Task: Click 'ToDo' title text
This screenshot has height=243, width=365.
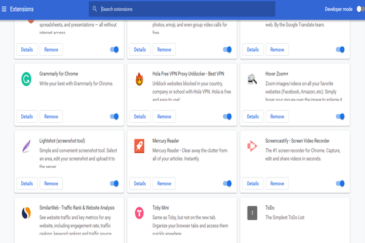Action: click(269, 208)
